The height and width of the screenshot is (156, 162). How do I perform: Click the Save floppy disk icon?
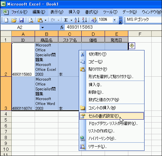[x=21, y=20]
